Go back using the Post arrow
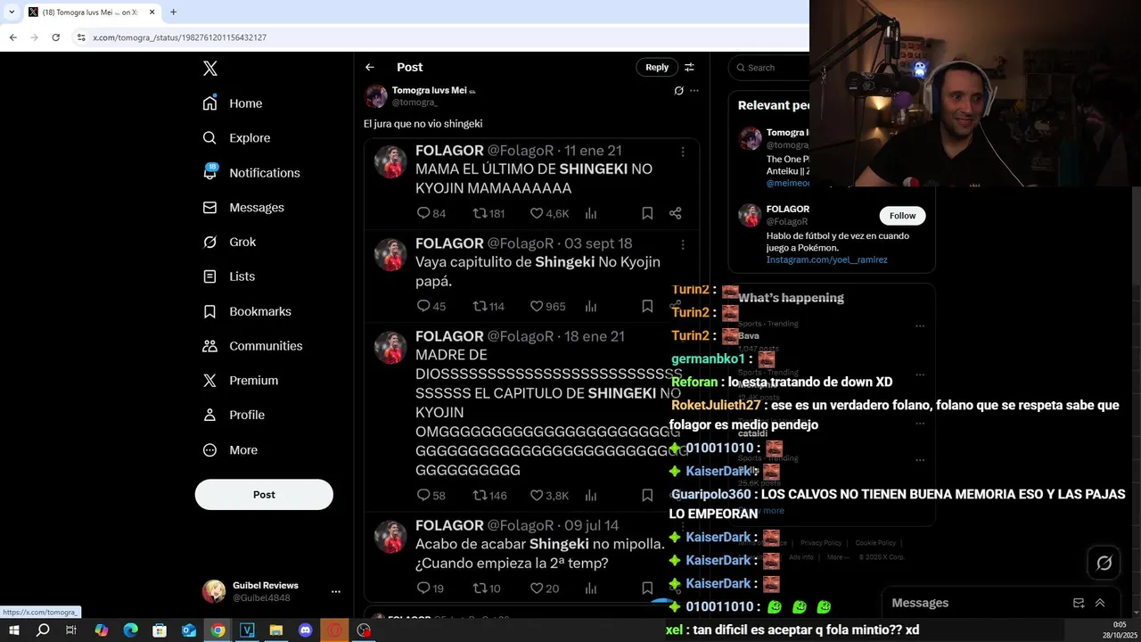1141x642 pixels. [x=370, y=67]
